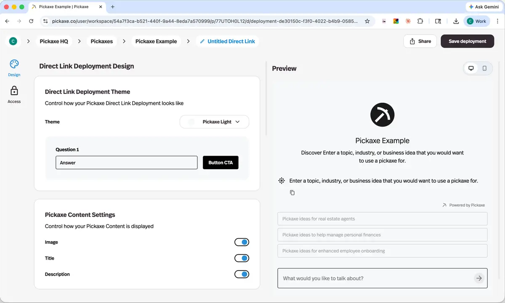Click the colorful square extension icon

point(396,21)
